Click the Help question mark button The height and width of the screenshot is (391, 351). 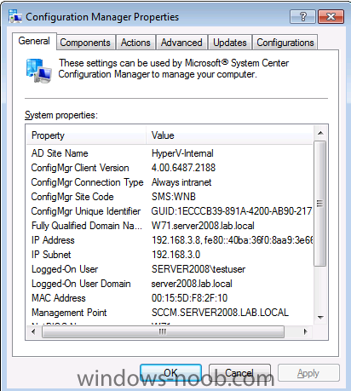click(302, 17)
